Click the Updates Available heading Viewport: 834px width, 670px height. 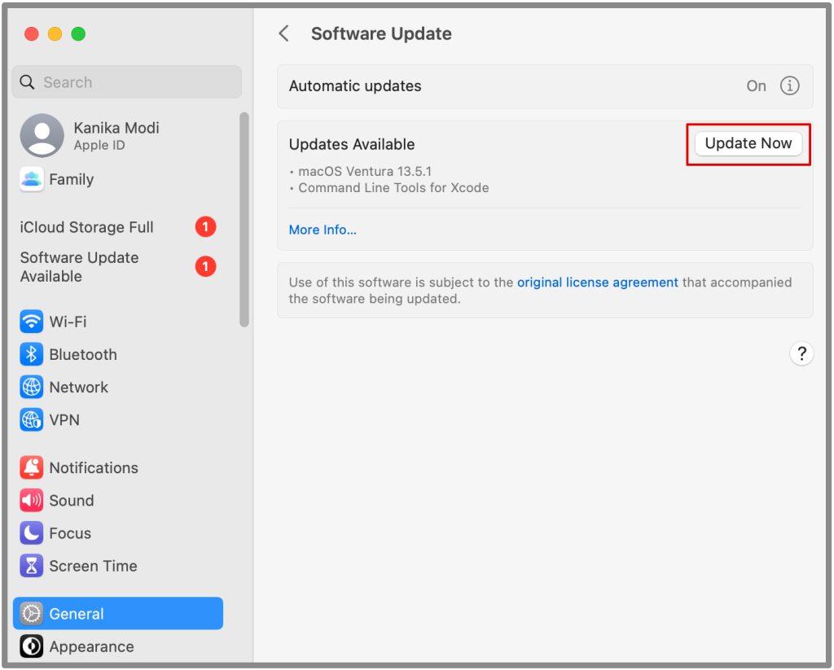tap(352, 144)
